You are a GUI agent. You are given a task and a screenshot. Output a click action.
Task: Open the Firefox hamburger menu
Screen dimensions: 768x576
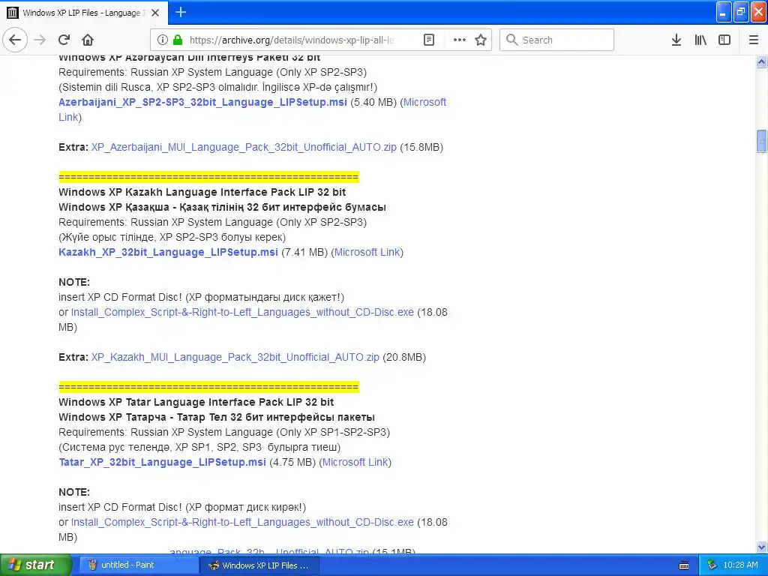(754, 40)
